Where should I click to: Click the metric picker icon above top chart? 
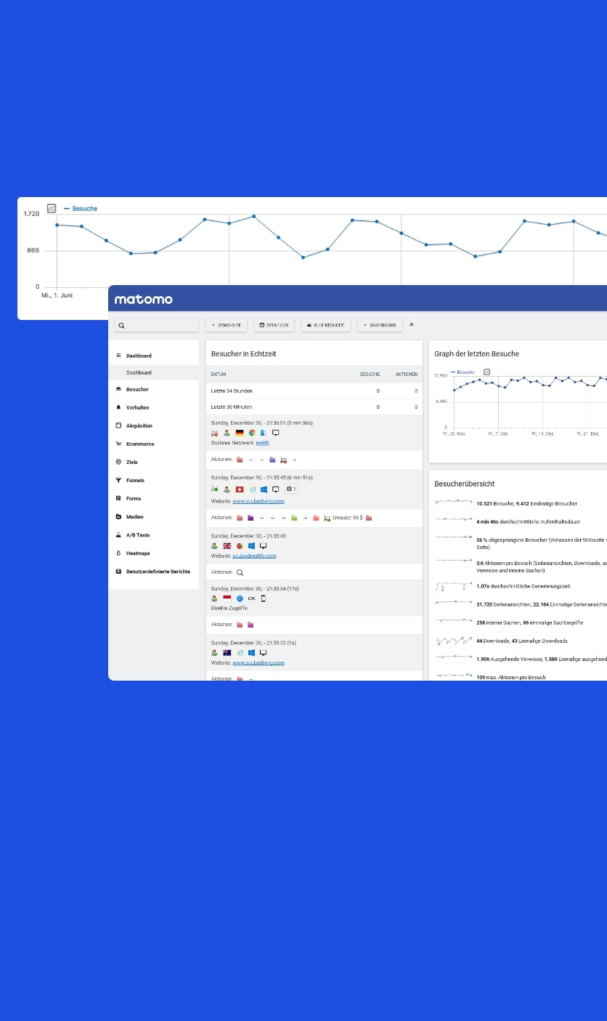(52, 208)
